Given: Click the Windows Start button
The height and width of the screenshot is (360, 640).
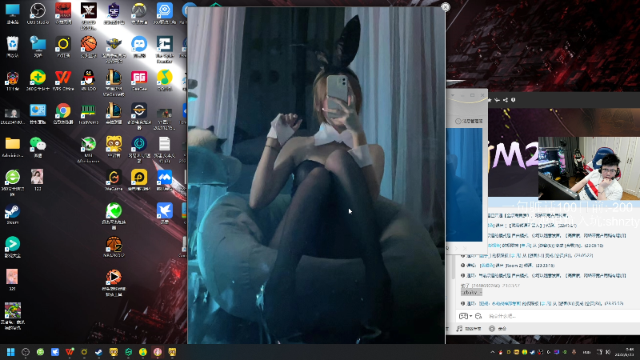Looking at the screenshot, I should pos(11,352).
